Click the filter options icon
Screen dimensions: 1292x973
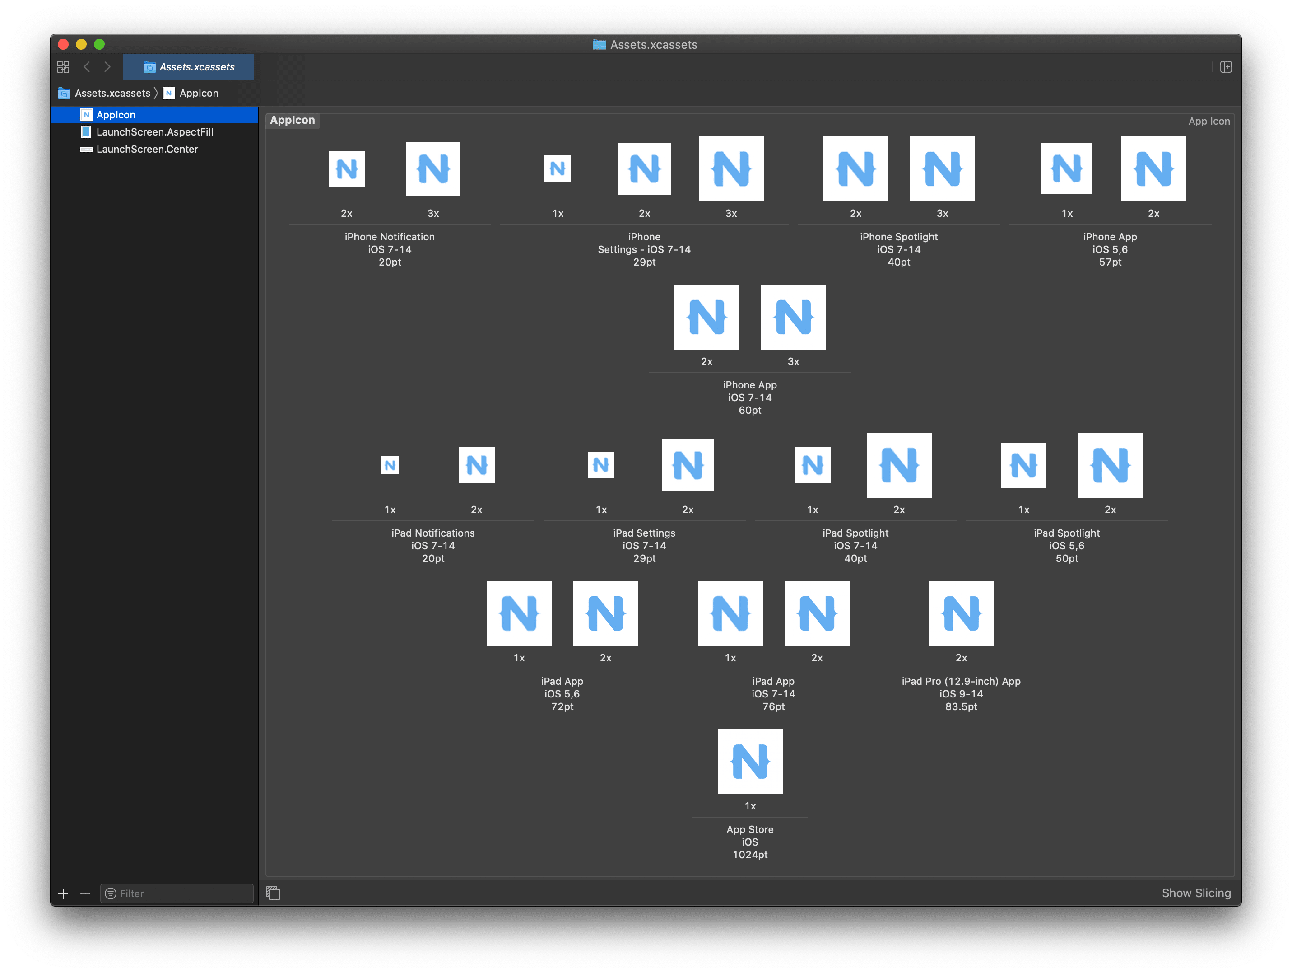coord(111,893)
